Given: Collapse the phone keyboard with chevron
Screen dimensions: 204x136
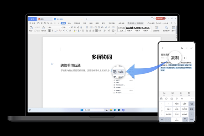Looking at the screenshot, I should 192,99.
